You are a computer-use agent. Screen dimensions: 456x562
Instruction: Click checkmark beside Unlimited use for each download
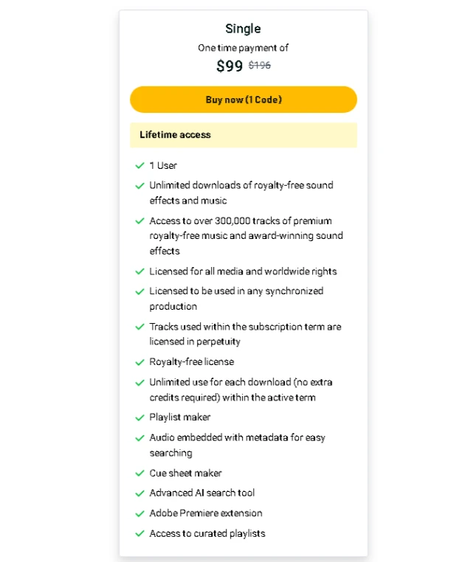(x=139, y=383)
